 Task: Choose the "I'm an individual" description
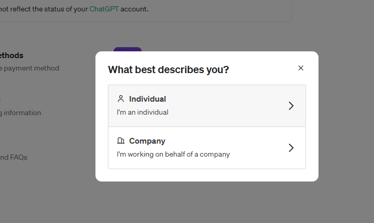pyautogui.click(x=143, y=112)
